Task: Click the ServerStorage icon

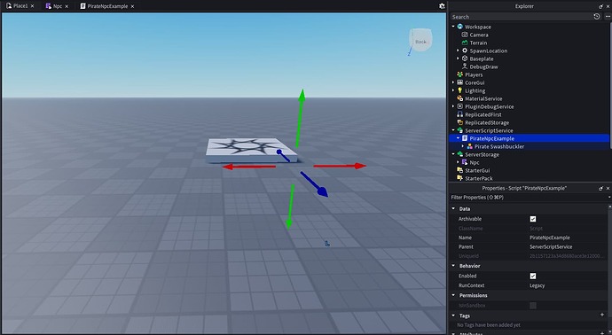Action: (x=459, y=154)
